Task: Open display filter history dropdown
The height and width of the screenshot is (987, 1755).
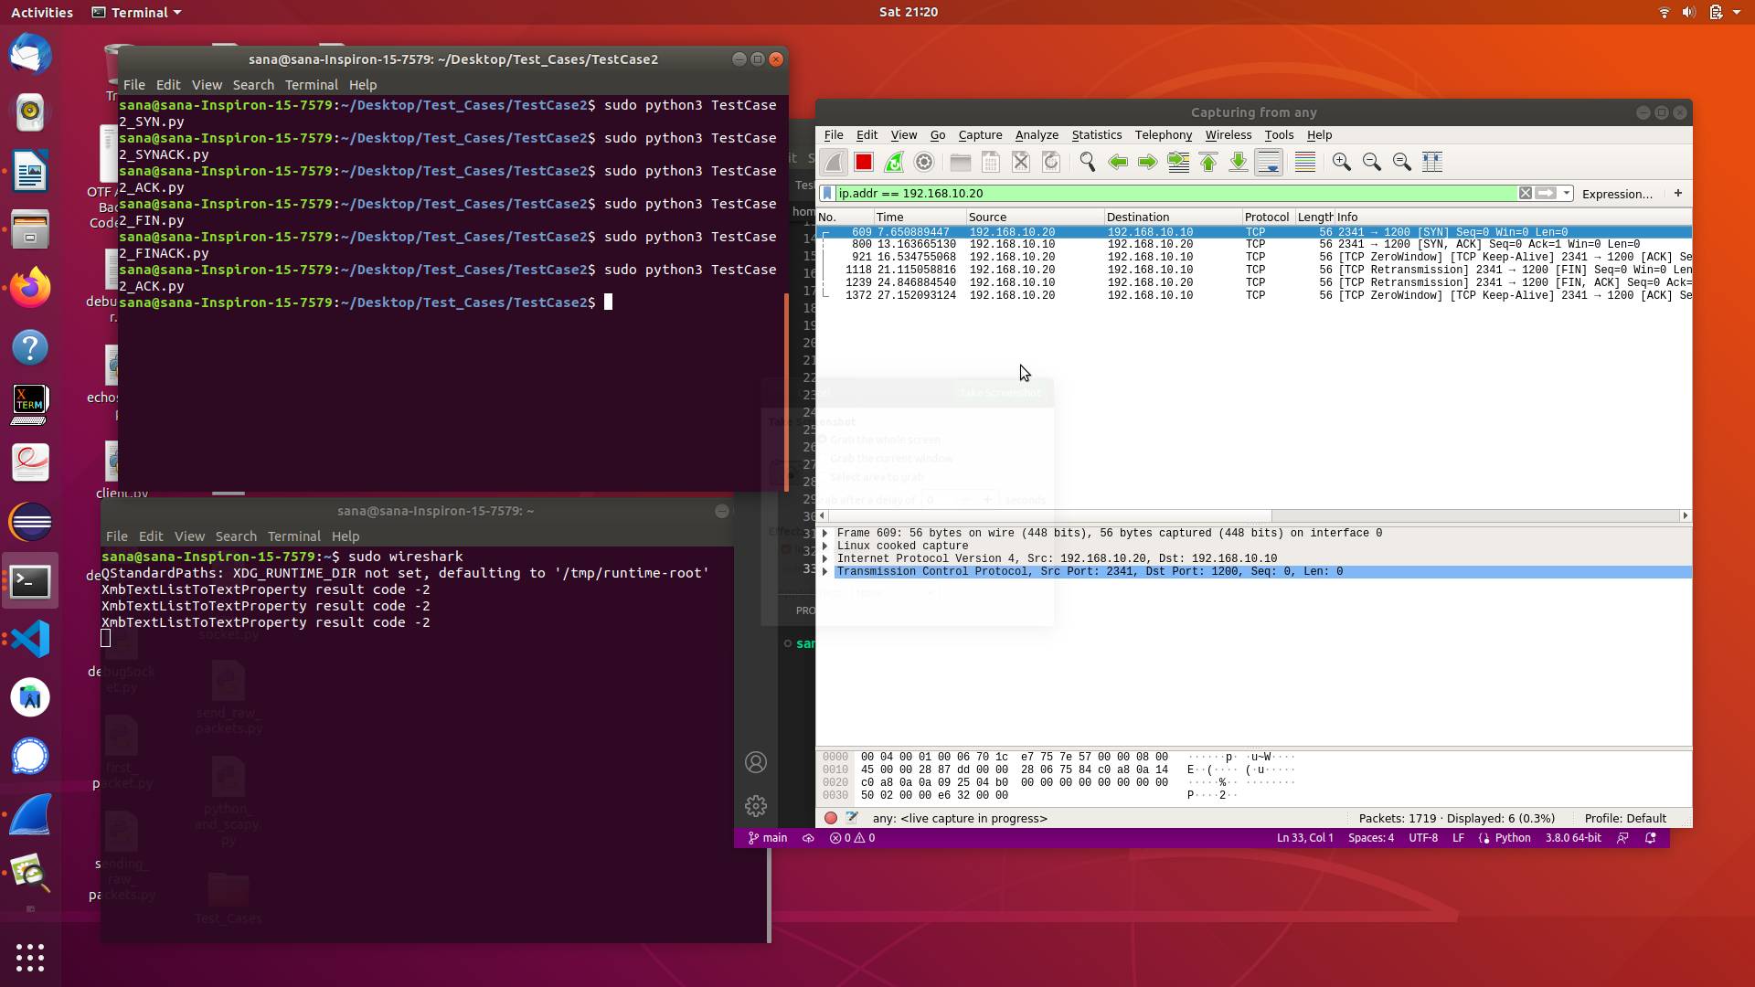Action: point(1567,193)
